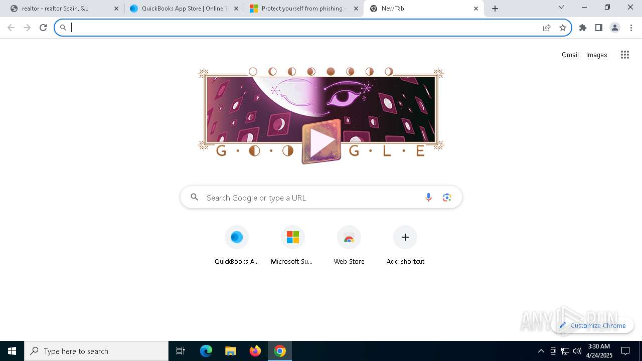Image resolution: width=642 pixels, height=361 pixels.
Task: Start voice search with microphone
Action: click(x=428, y=198)
